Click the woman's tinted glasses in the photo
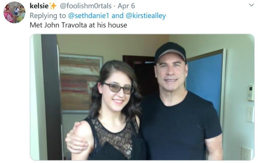This screenshot has height=163, width=258. pos(119,88)
